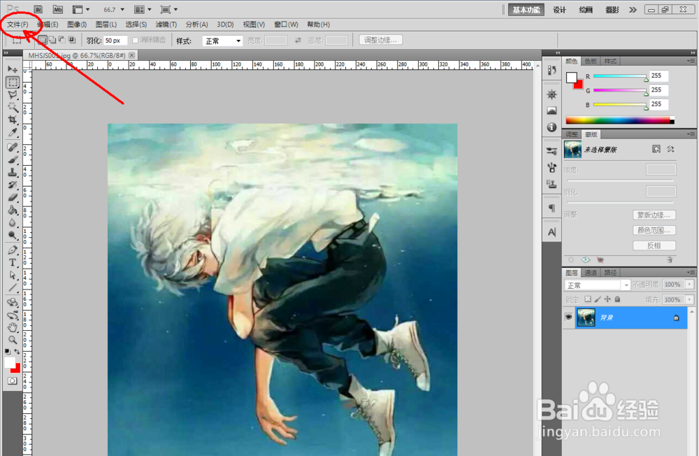The width and height of the screenshot is (699, 456).
Task: Click the R channel slider
Action: pos(620,76)
